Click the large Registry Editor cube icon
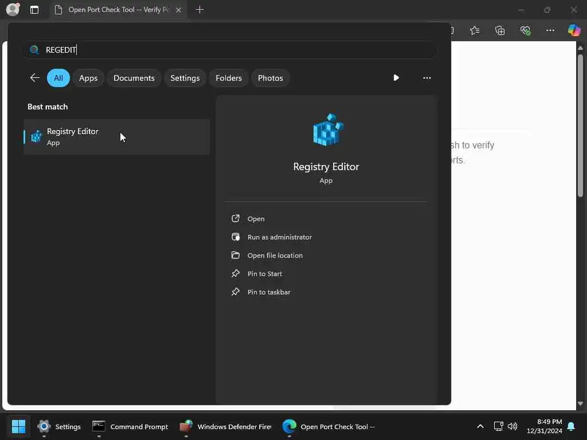587x440 pixels. click(x=328, y=130)
